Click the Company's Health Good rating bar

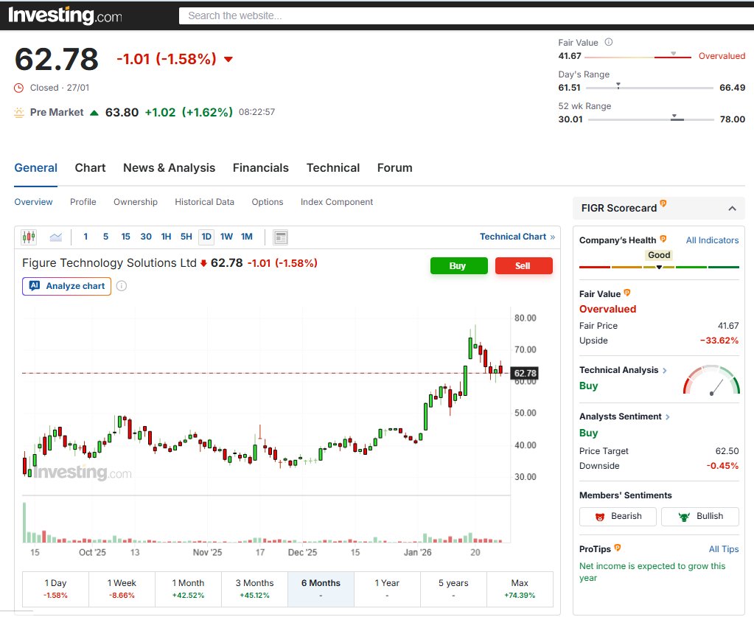[659, 267]
